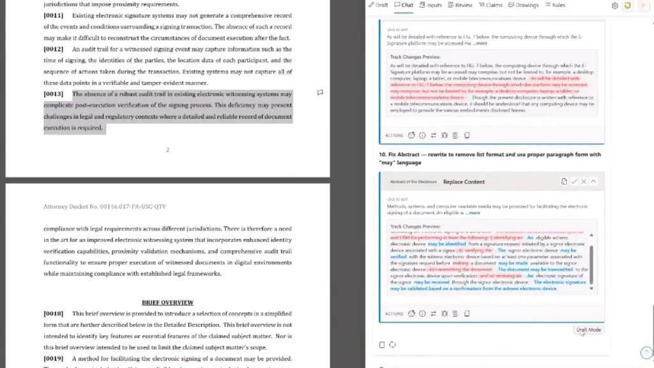
Task: Click swap arrows icon in upper Actions row
Action: 434,135
